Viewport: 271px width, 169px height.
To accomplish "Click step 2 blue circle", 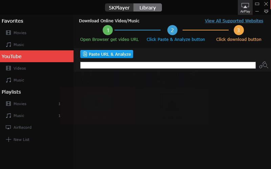I will (x=172, y=30).
